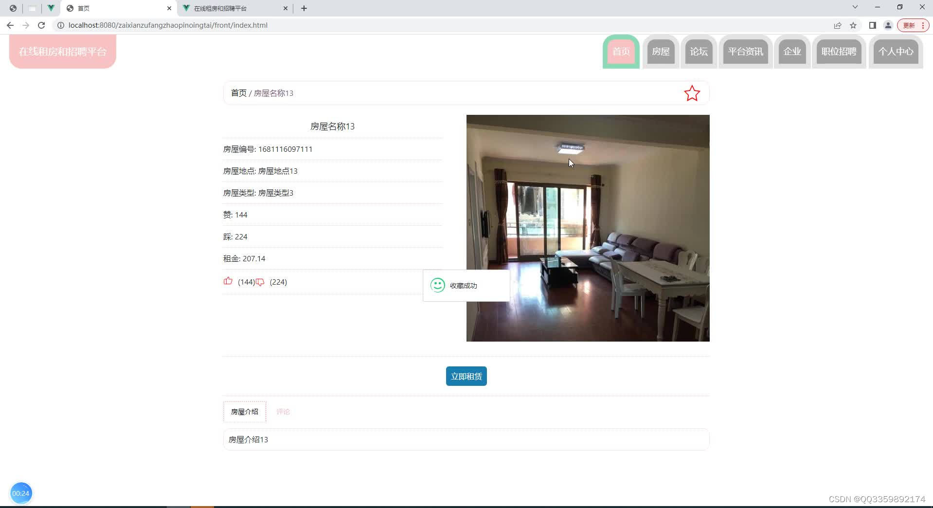Image resolution: width=933 pixels, height=508 pixels.
Task: Reload the current page
Action: tap(41, 25)
